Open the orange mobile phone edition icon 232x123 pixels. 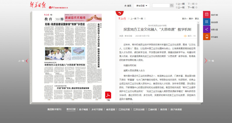(x=206, y=37)
